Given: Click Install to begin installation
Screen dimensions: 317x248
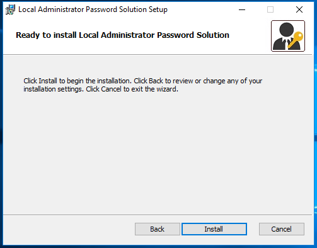Looking at the screenshot, I should tap(214, 229).
